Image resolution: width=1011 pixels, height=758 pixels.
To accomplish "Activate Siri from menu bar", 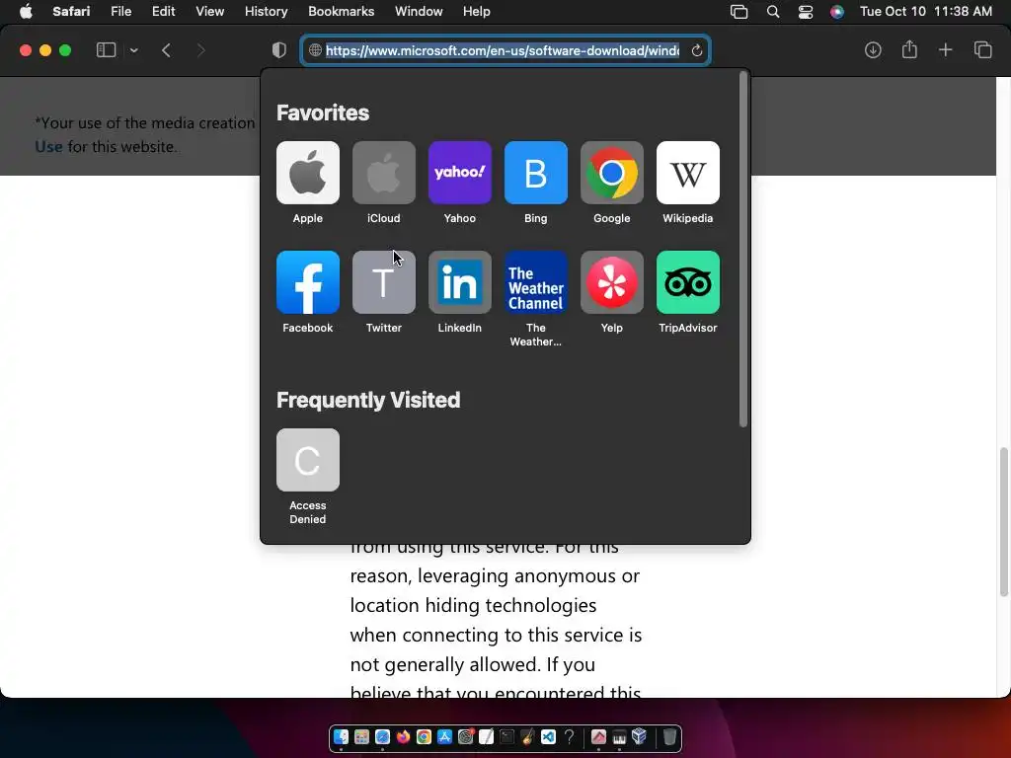I will pyautogui.click(x=837, y=12).
